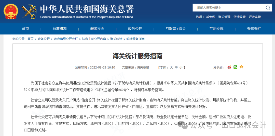Open the 新闻发布 tab
The width and height of the screenshot is (275, 136).
[x=97, y=29]
